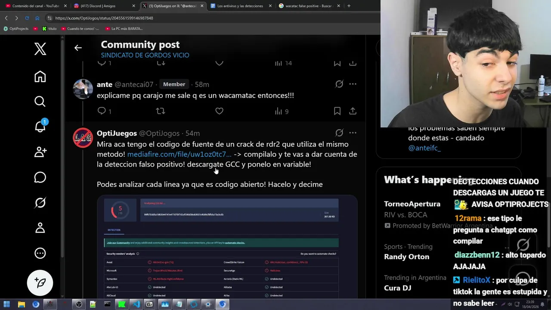
Task: Open the X logo home link
Action: click(40, 49)
